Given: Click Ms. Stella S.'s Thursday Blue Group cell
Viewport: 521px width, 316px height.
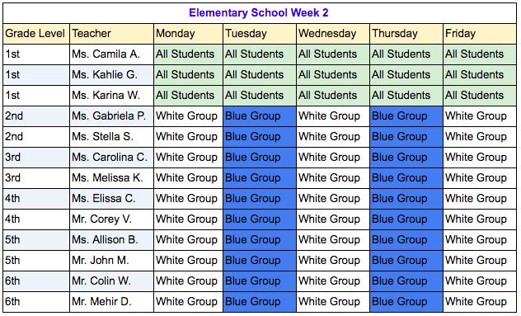Looking at the screenshot, I should 406,137.
